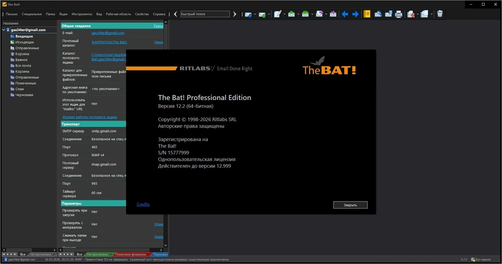The height and width of the screenshot is (264, 502).
Task: Open the move to folder dropdown arrow
Action: 417,14
